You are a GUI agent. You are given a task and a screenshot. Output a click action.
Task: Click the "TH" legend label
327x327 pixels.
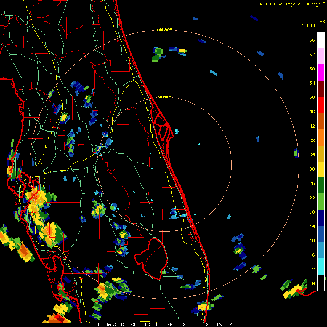pyautogui.click(x=312, y=284)
